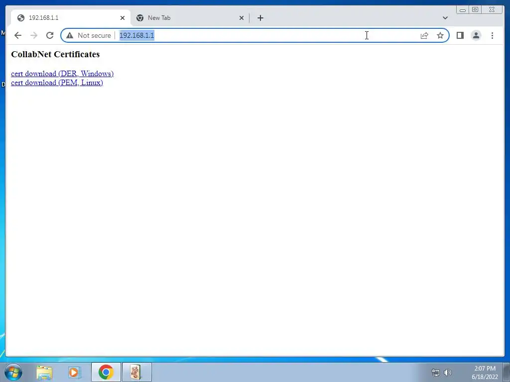
Task: Download the PEM Linux certificate
Action: pos(57,83)
